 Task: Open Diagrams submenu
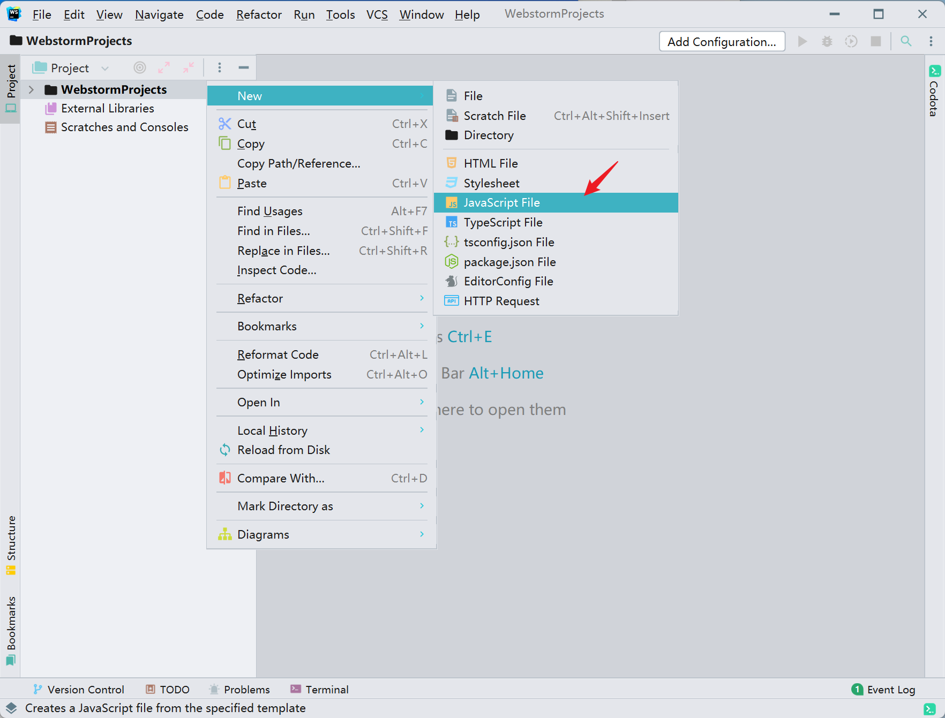click(321, 534)
